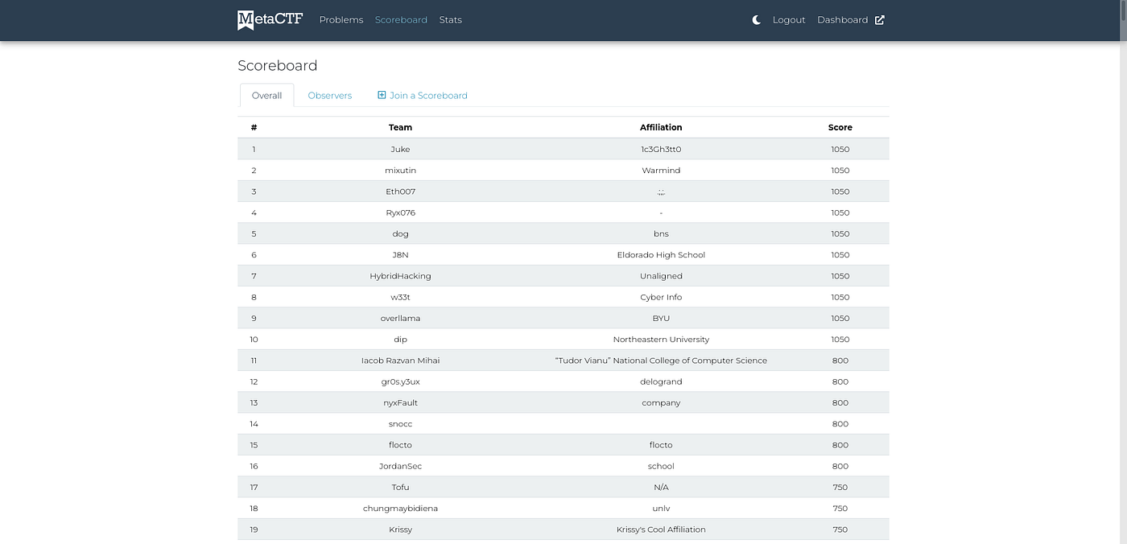1127x544 pixels.
Task: Select team name Eth007
Action: [400, 192]
